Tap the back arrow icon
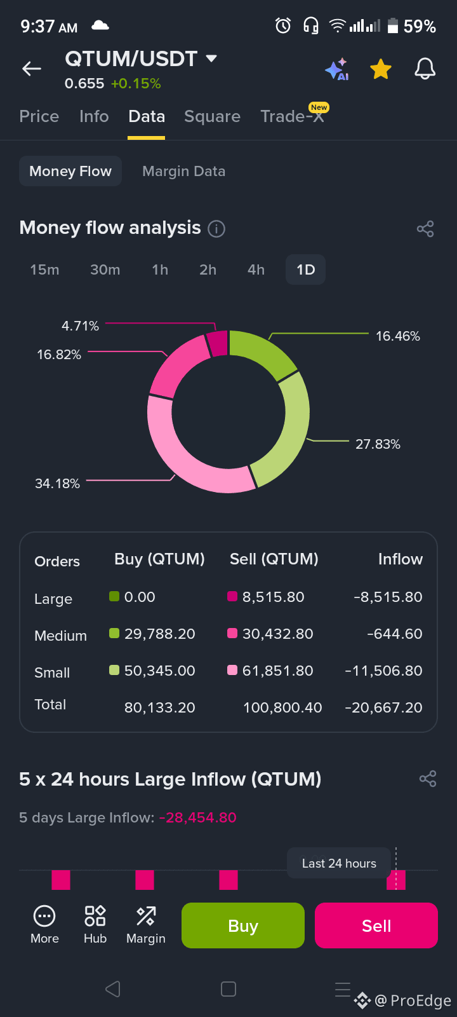 click(32, 69)
